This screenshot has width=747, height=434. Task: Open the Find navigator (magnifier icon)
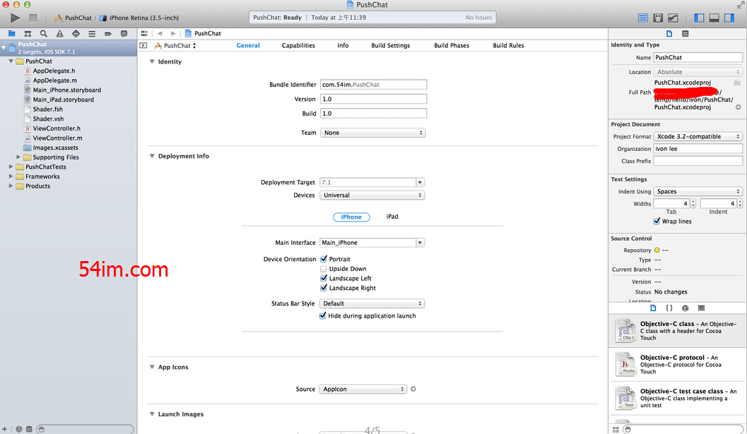click(x=44, y=33)
